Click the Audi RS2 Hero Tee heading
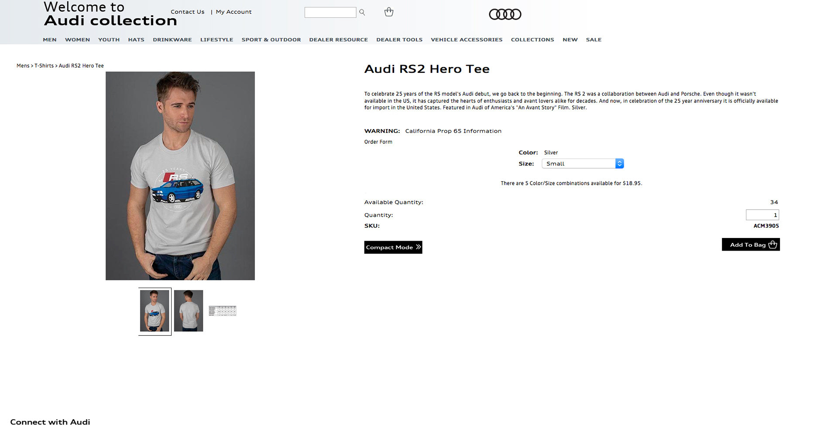The width and height of the screenshot is (838, 435). coord(427,69)
